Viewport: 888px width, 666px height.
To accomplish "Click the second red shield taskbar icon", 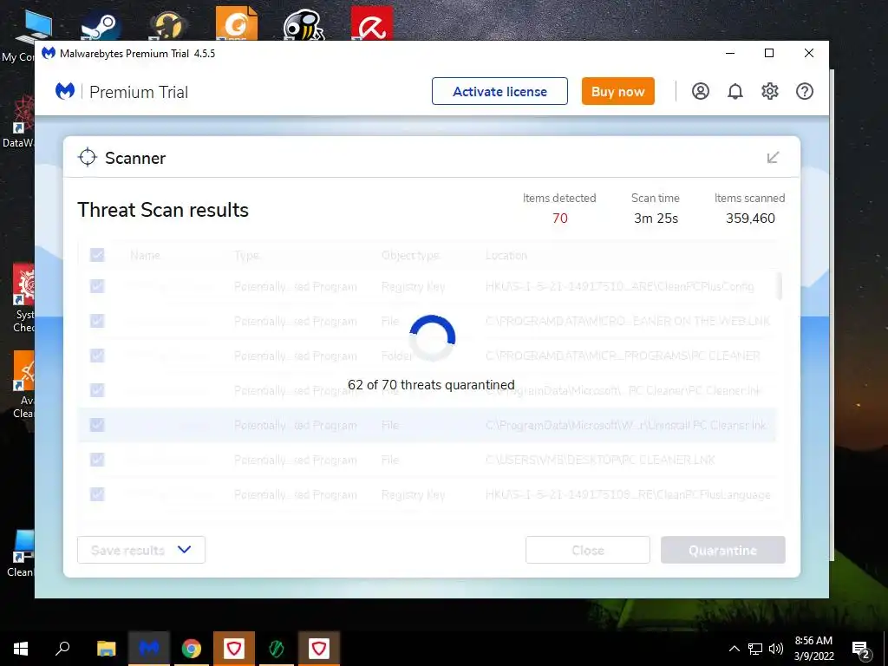I will point(319,649).
